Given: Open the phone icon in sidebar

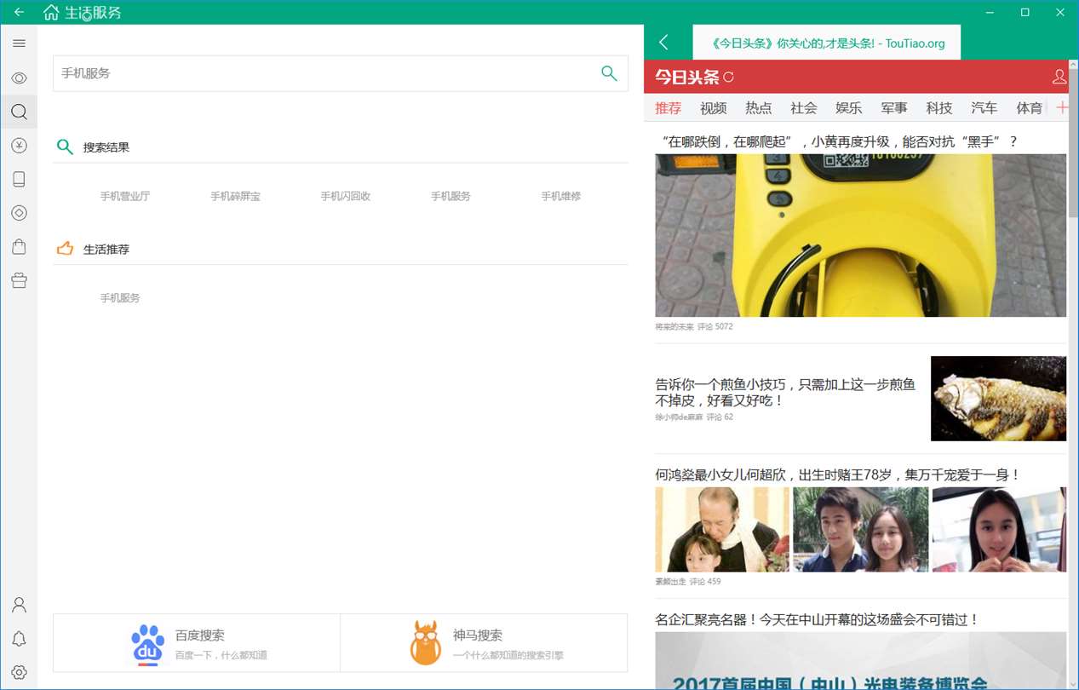Looking at the screenshot, I should [x=19, y=179].
